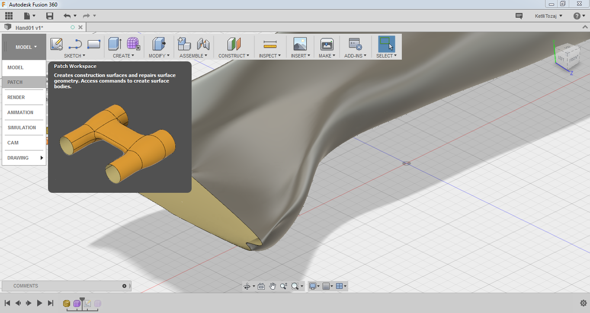Image resolution: width=590 pixels, height=313 pixels.
Task: Expand the SKETCH dropdown
Action: [74, 56]
